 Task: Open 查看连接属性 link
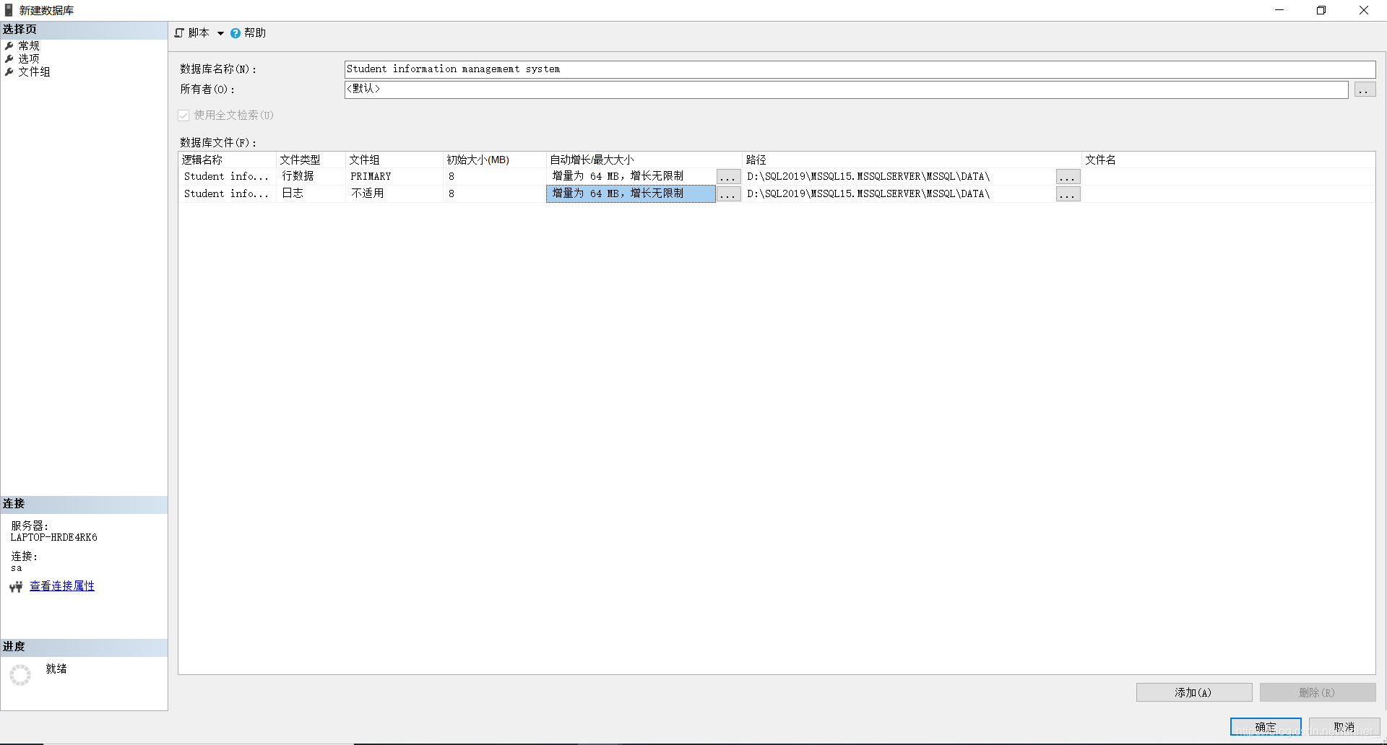pyautogui.click(x=62, y=586)
